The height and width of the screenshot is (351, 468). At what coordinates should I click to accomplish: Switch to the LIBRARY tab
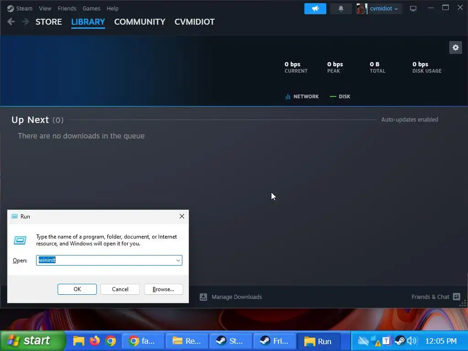(x=88, y=22)
